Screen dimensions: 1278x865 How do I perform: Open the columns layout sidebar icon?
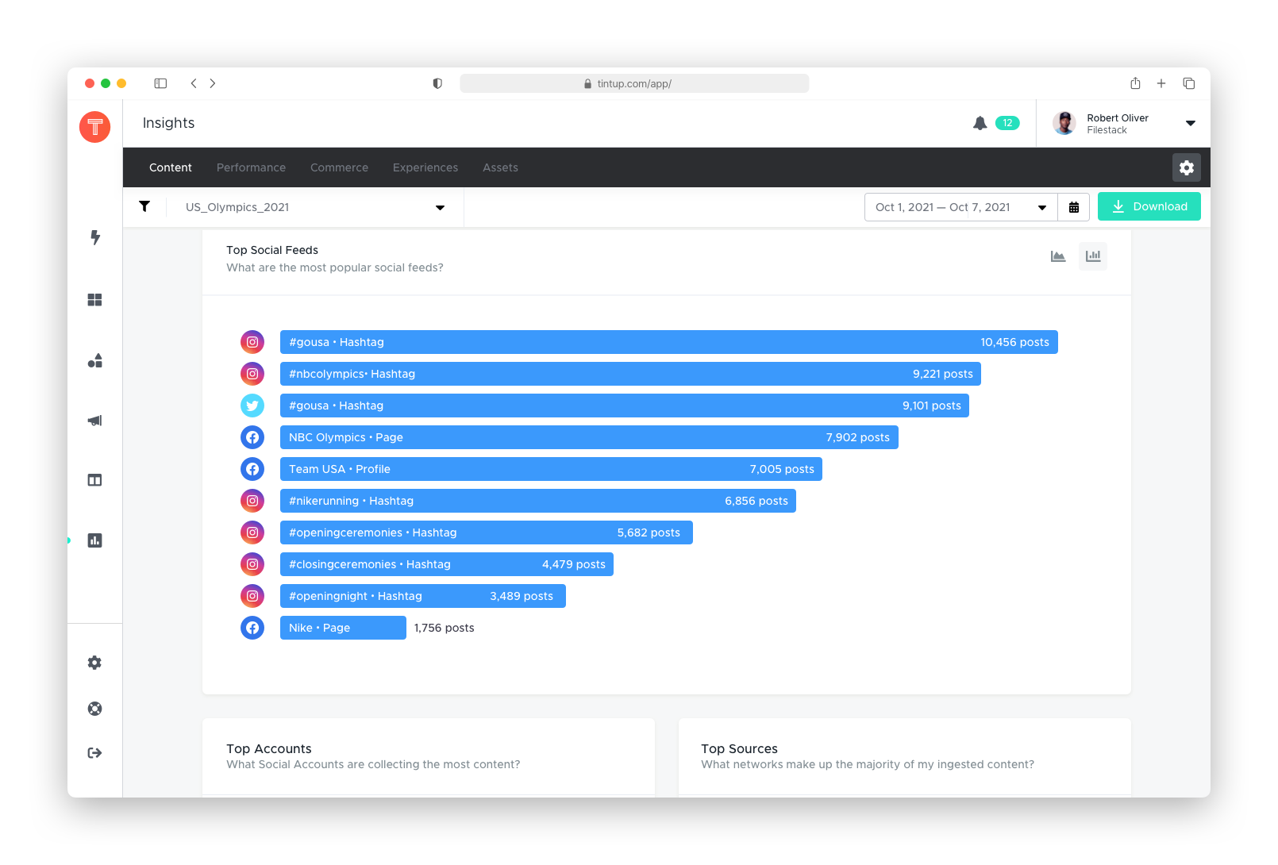[94, 480]
